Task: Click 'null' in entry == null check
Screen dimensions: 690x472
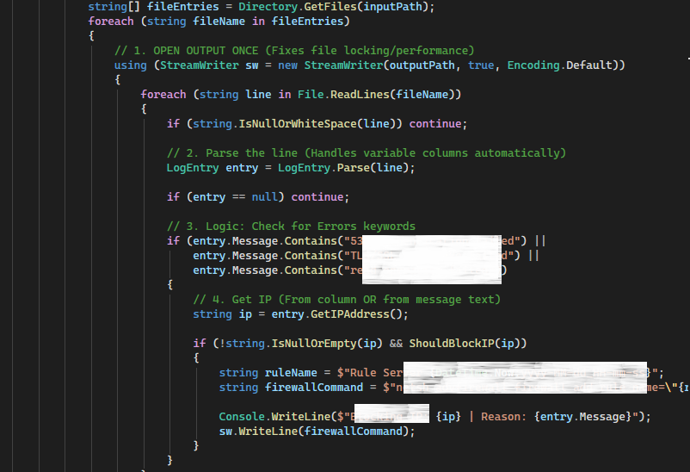Action: pyautogui.click(x=264, y=197)
